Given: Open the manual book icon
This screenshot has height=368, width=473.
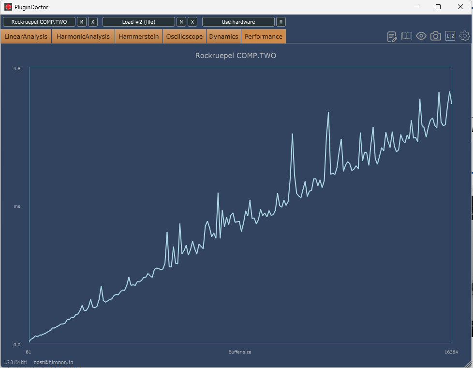Looking at the screenshot, I should pyautogui.click(x=407, y=36).
